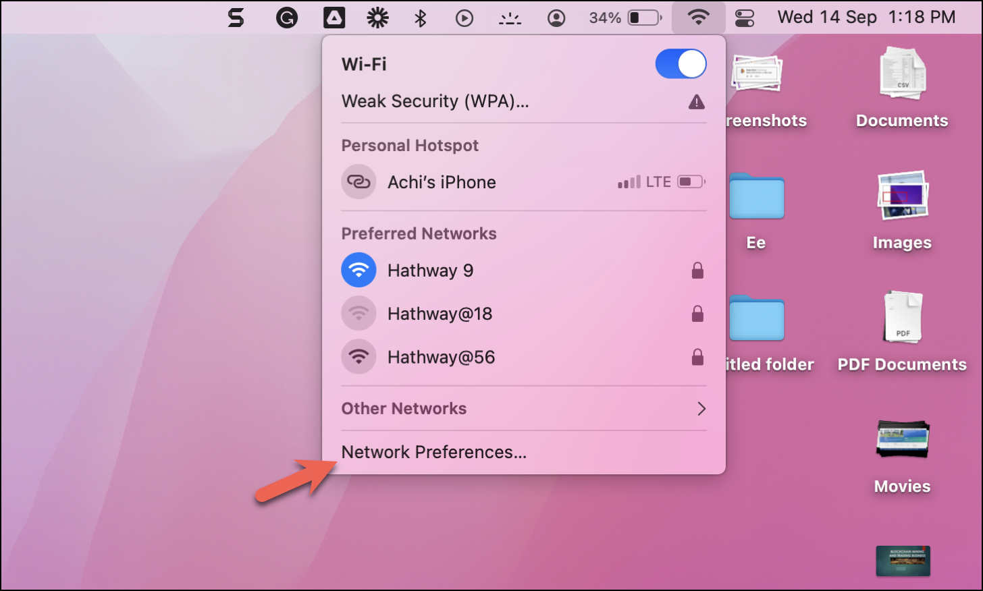The width and height of the screenshot is (983, 591).
Task: Click the hotspot link icon for Achi's iPhone
Action: pos(358,182)
